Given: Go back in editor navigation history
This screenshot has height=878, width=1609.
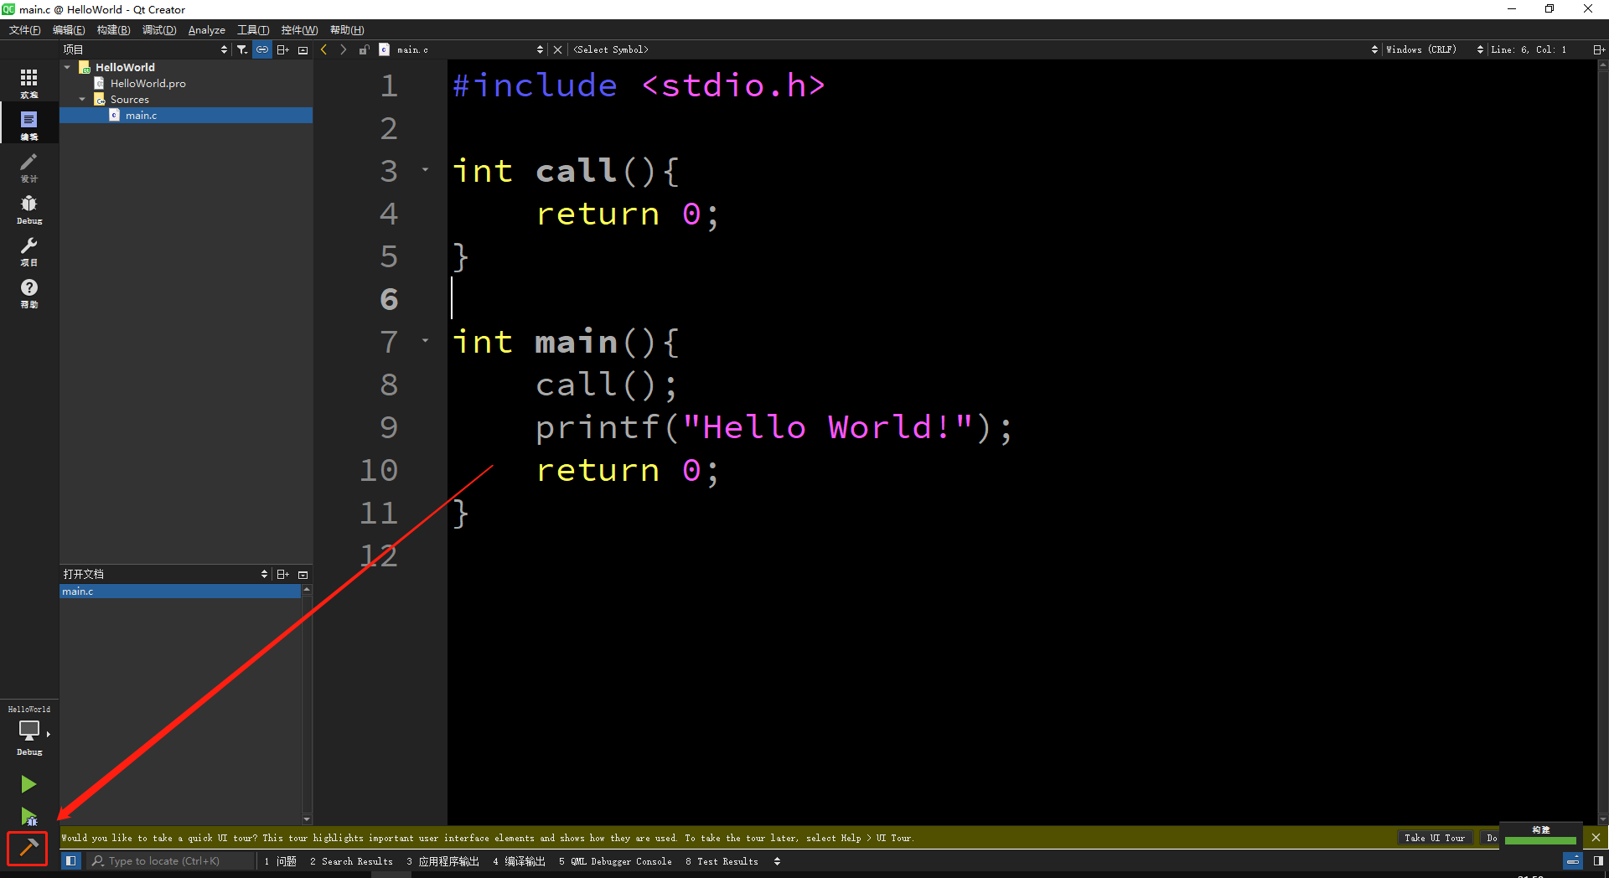Looking at the screenshot, I should (324, 49).
